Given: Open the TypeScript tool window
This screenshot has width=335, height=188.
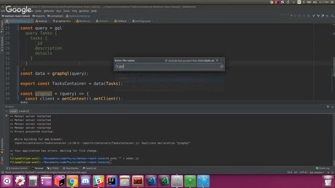Looking at the screenshot, I should pyautogui.click(x=90, y=168).
